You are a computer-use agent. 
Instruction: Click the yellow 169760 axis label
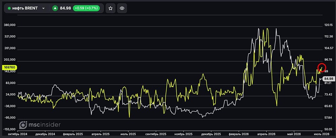pyautogui.click(x=9, y=68)
